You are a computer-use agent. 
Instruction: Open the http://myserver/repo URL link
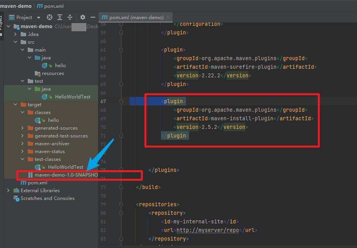[208, 230]
